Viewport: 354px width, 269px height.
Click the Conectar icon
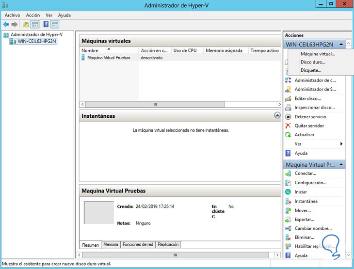point(288,174)
